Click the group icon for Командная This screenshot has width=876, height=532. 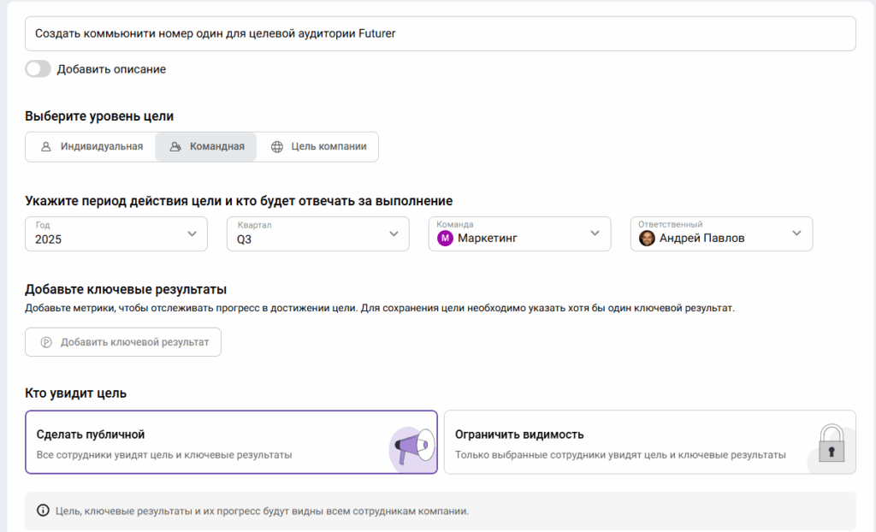pos(175,146)
